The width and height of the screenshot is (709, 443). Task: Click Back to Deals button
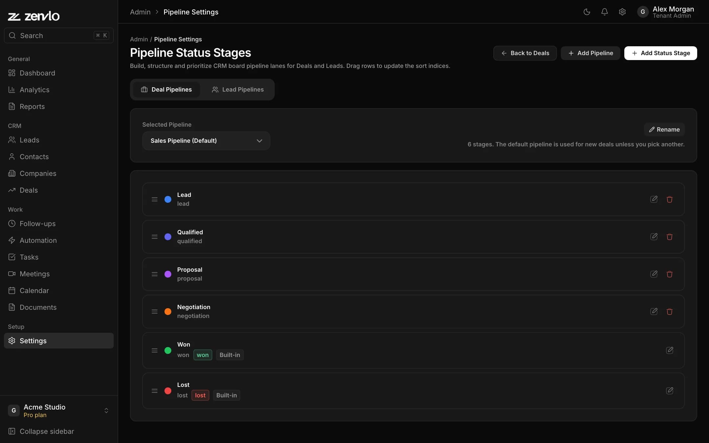[x=525, y=53]
